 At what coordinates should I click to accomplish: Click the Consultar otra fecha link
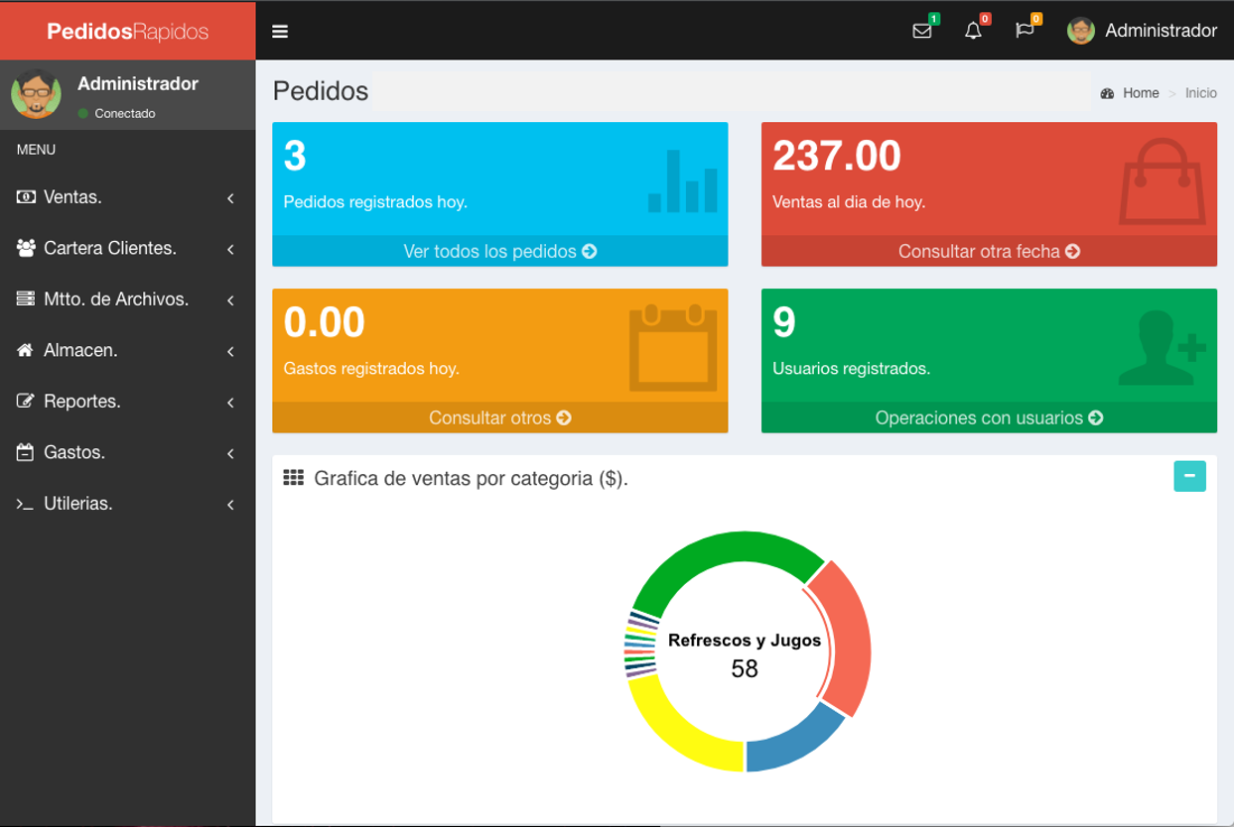pos(989,252)
